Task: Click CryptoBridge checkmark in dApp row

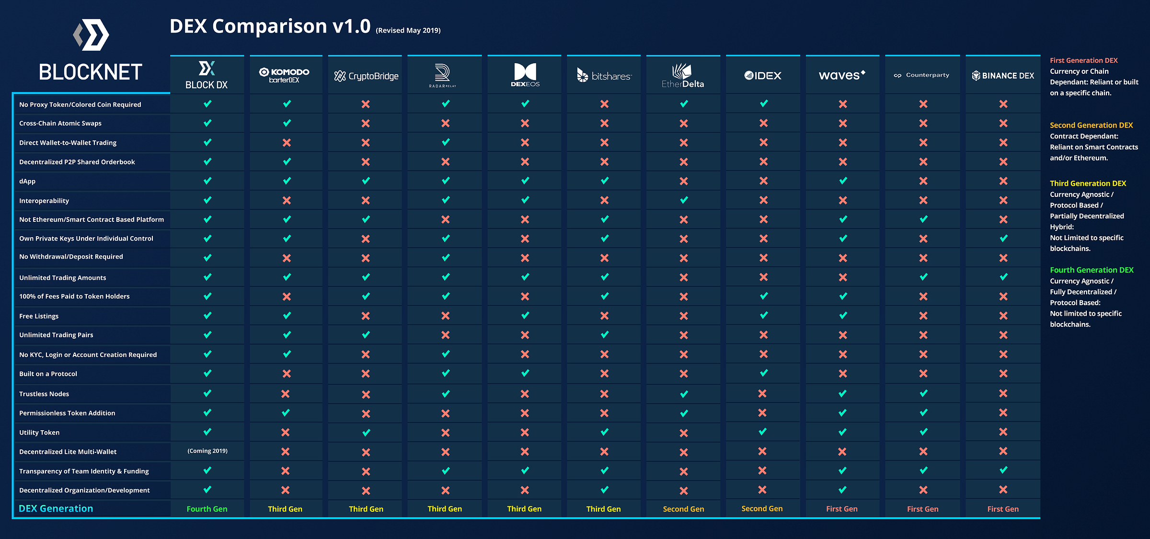Action: tap(366, 181)
